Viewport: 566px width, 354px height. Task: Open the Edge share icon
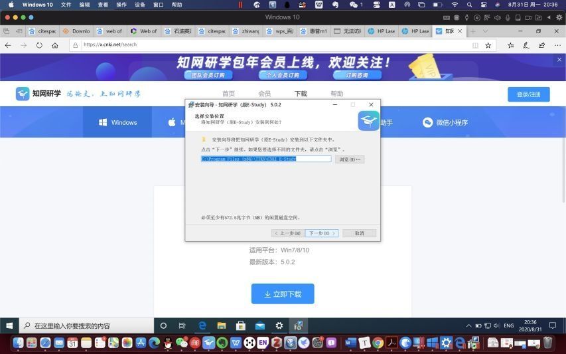541,45
